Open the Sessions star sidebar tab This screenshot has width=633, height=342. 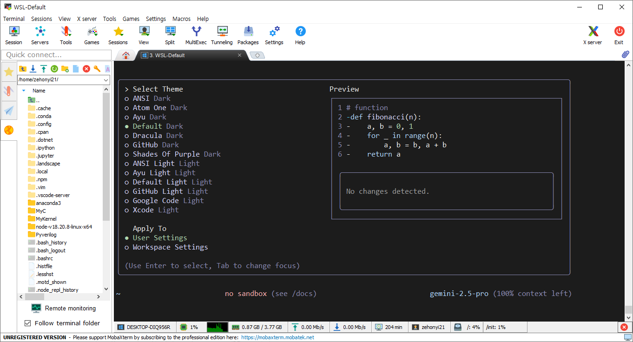(8, 72)
